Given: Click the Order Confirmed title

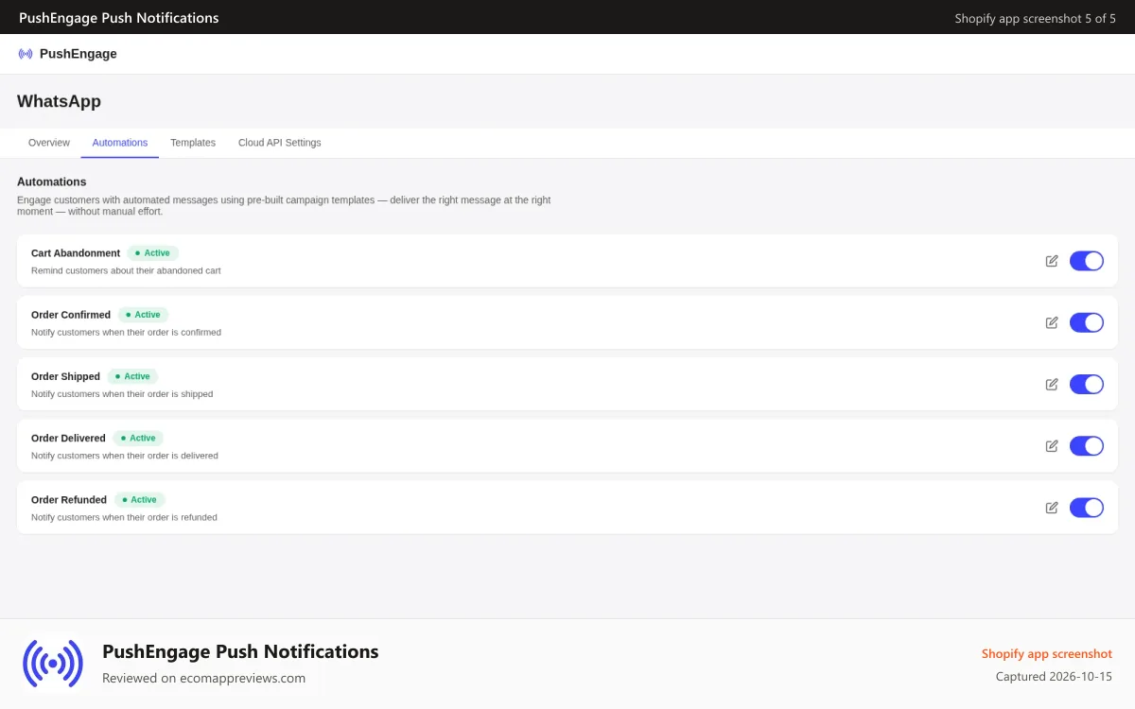Looking at the screenshot, I should 71,315.
